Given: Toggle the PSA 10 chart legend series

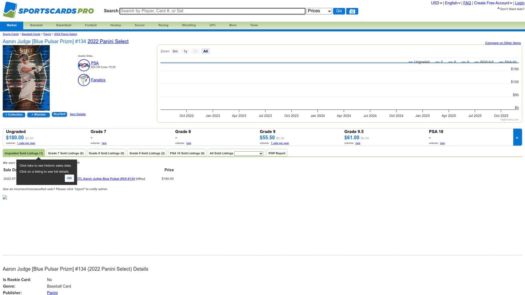Looking at the screenshot, I should 509,62.
